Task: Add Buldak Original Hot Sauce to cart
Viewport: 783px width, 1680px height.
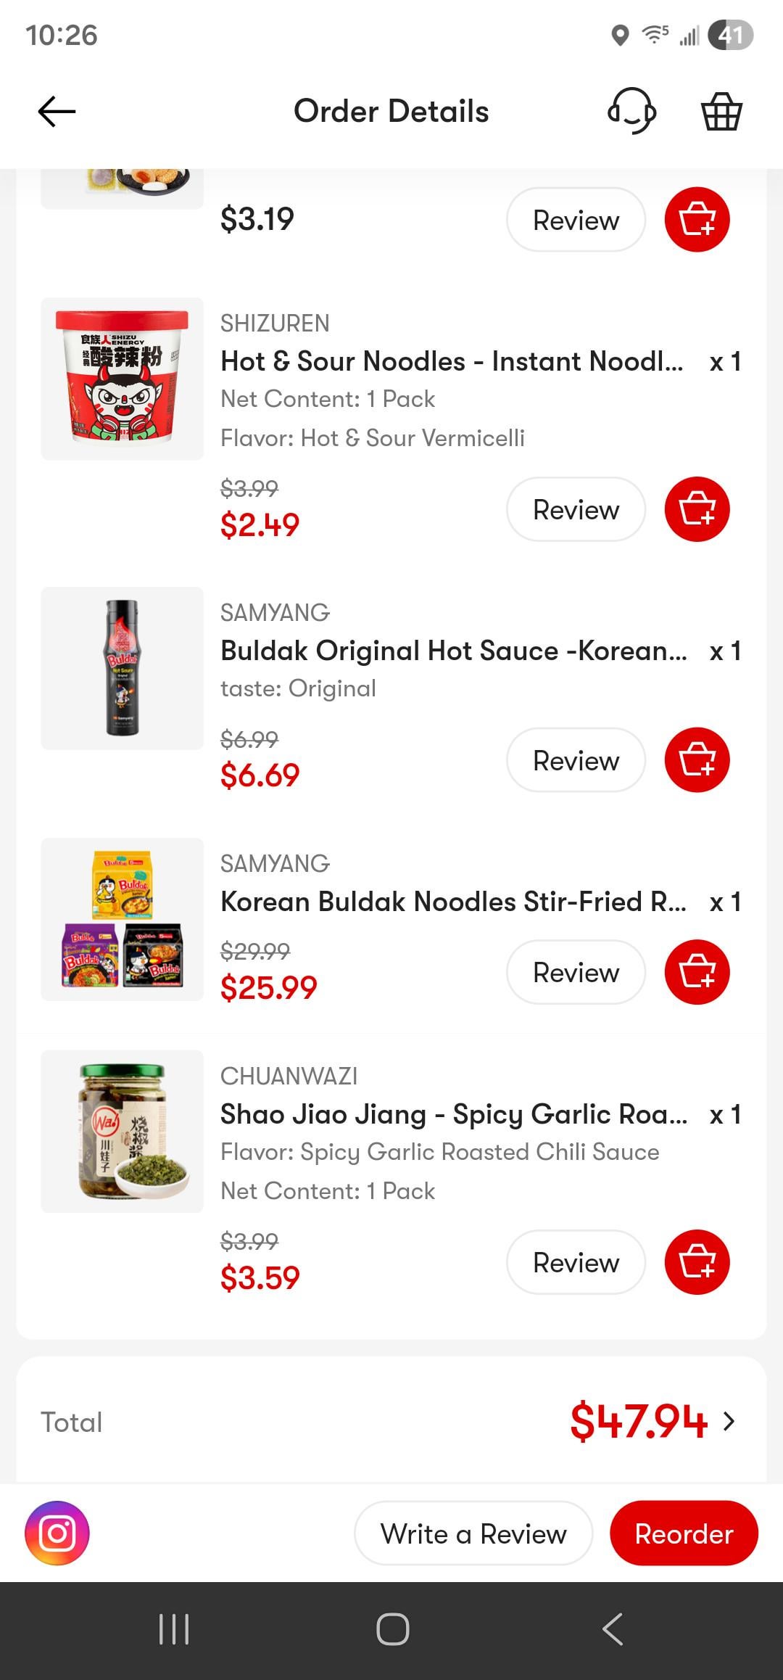Action: pyautogui.click(x=697, y=760)
